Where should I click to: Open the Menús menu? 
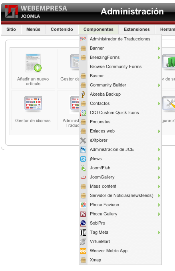pos(33,29)
